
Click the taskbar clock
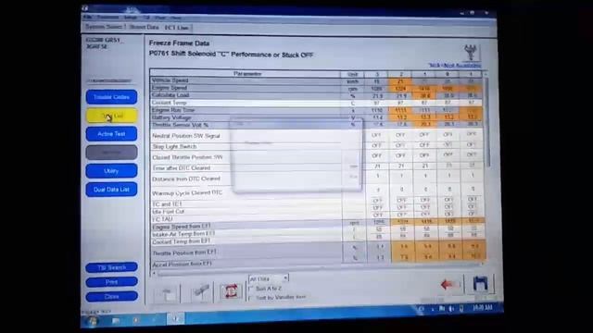pos(483,308)
